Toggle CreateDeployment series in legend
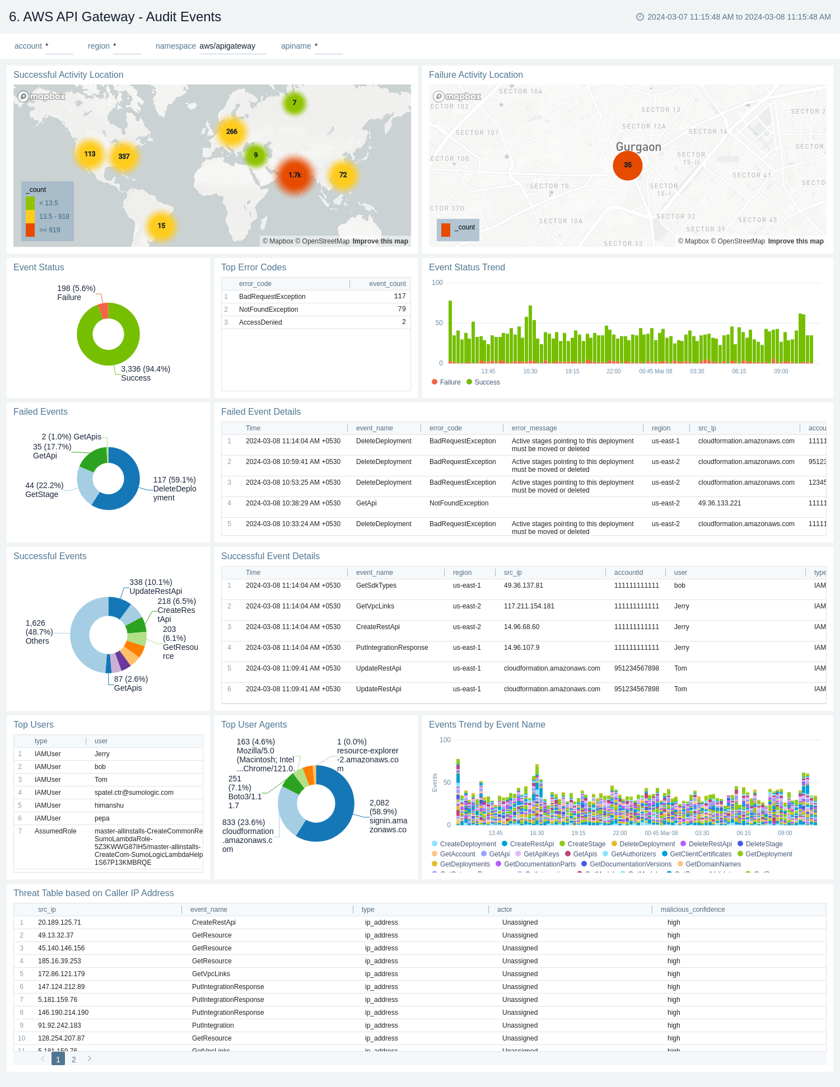840x1087 pixels. 464,844
